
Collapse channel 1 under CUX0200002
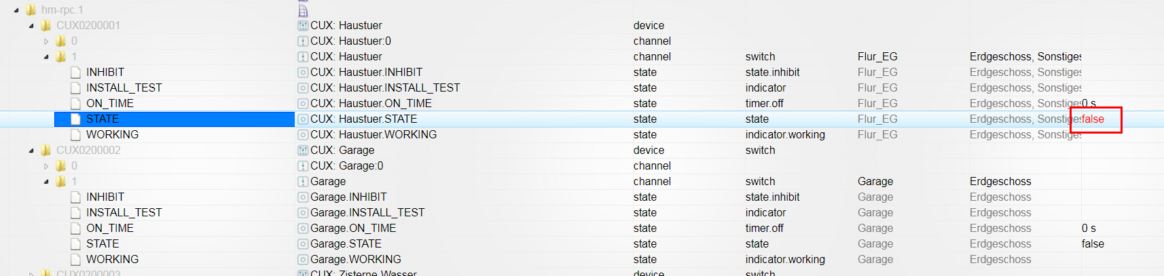46,182
